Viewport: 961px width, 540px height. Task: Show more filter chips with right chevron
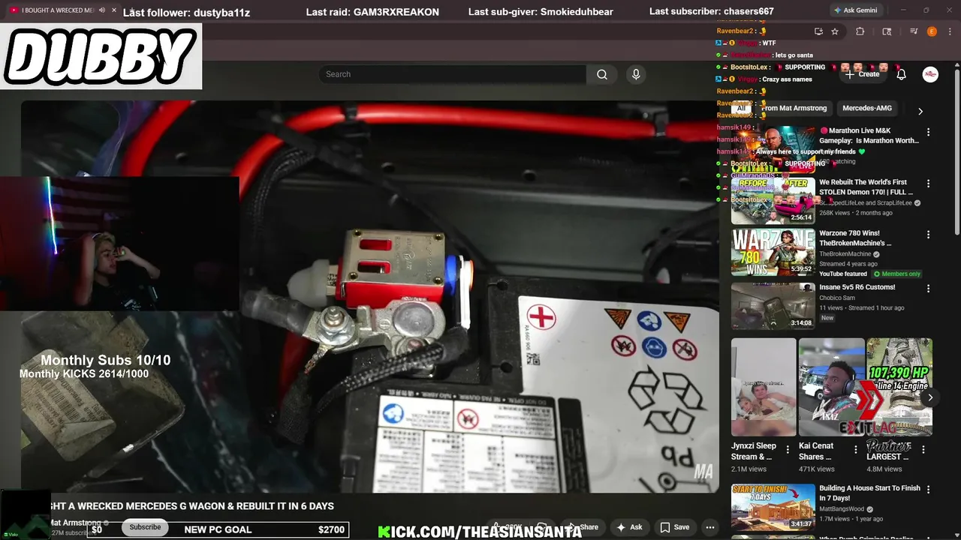pyautogui.click(x=920, y=111)
